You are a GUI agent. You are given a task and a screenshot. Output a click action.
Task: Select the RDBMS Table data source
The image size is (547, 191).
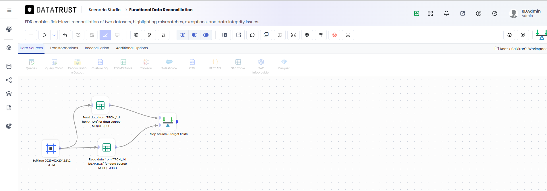point(123,64)
